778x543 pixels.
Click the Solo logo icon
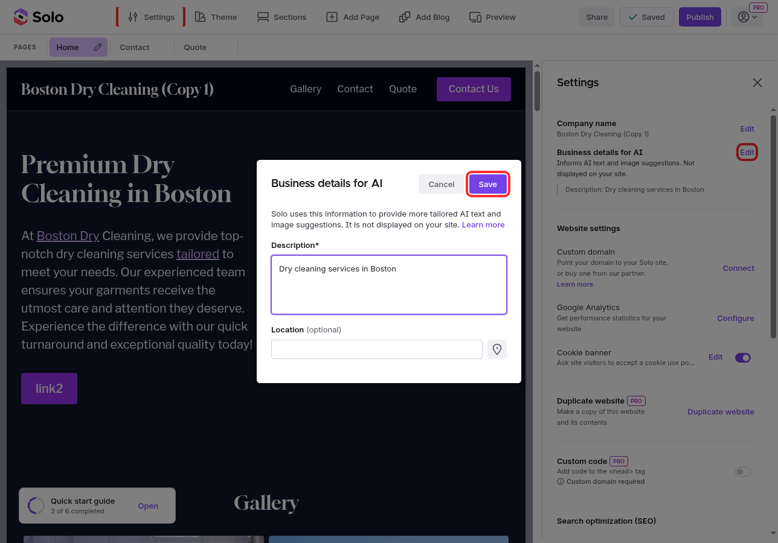(x=21, y=17)
